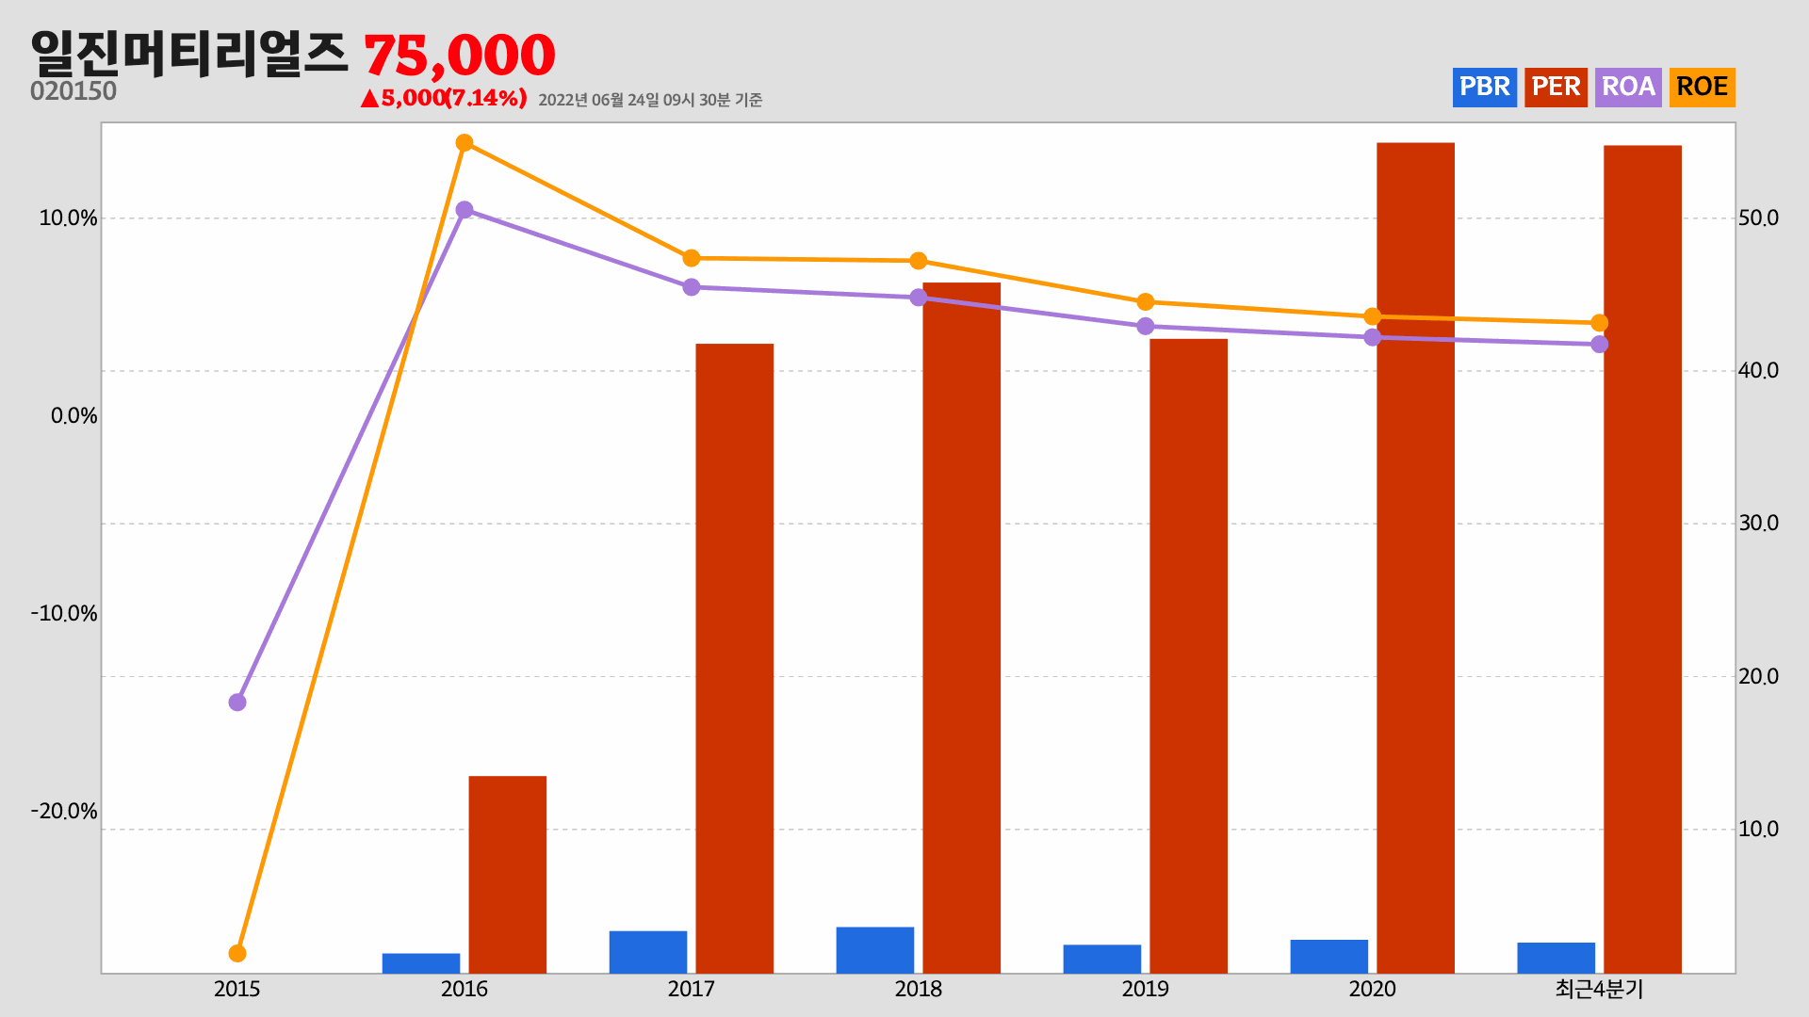
Task: Click the red PER bar for 2020
Action: pos(1415,557)
